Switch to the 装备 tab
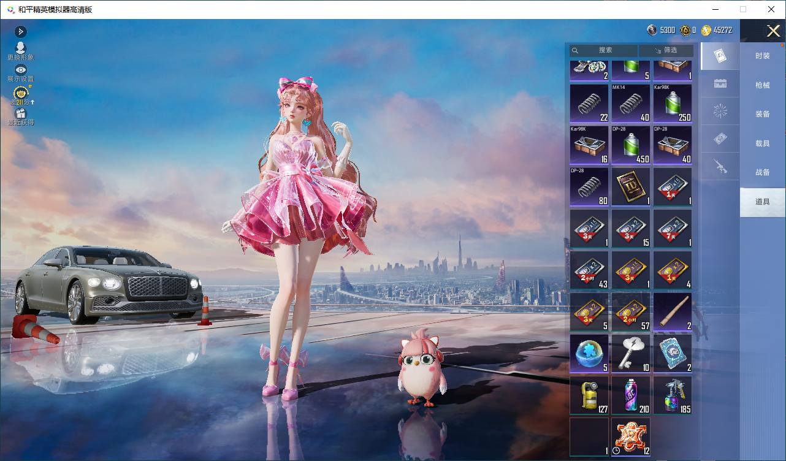This screenshot has width=786, height=461. pos(763,114)
